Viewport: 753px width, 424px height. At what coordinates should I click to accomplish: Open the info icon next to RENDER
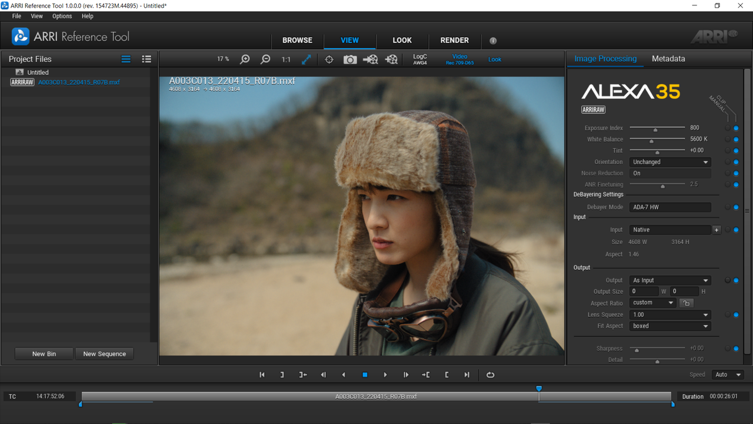[x=493, y=41]
